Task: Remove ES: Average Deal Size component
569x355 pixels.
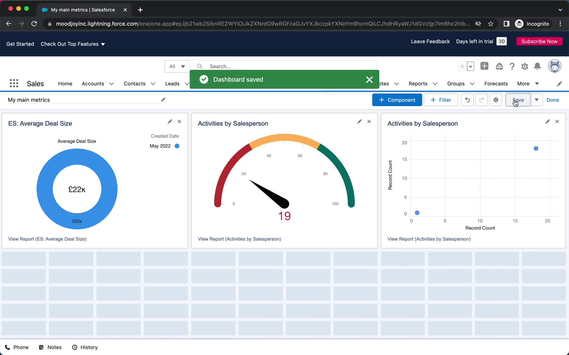Action: coord(179,122)
